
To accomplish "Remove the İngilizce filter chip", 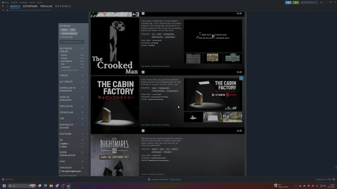I will (64, 30).
